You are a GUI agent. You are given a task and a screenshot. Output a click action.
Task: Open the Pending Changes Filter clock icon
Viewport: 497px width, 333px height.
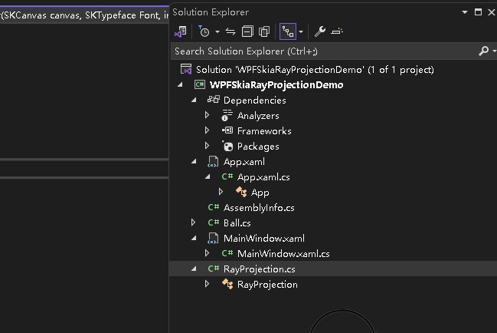coord(204,31)
